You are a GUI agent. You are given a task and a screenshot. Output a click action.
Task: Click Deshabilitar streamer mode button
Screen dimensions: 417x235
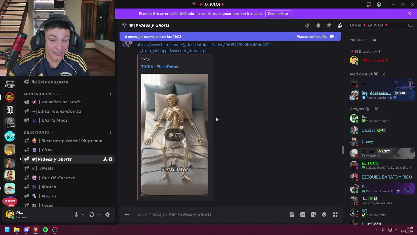click(278, 14)
